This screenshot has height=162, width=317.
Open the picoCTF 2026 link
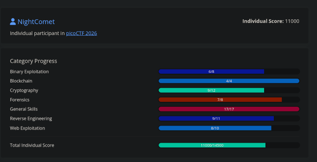click(x=81, y=33)
